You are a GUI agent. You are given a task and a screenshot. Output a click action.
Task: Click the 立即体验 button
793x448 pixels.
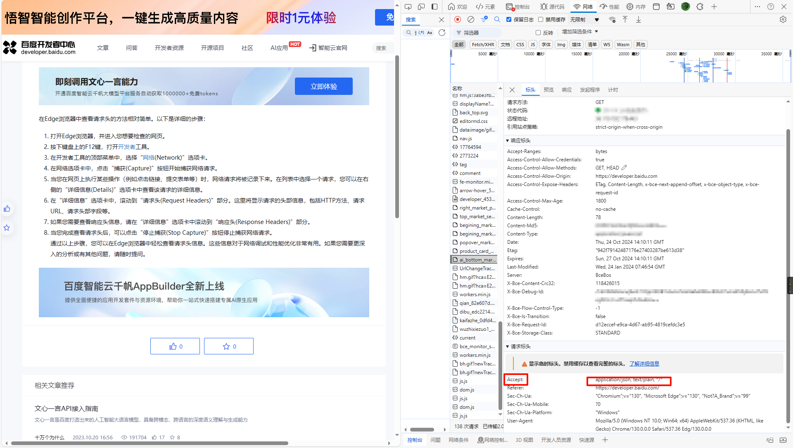323,86
